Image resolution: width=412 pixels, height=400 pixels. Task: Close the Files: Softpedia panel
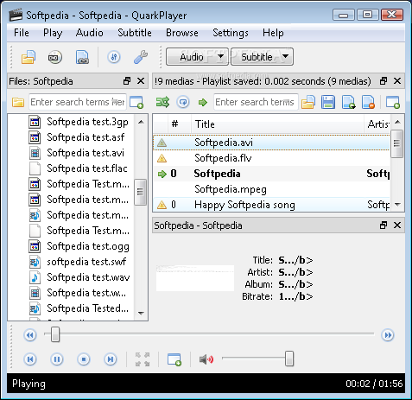click(141, 81)
